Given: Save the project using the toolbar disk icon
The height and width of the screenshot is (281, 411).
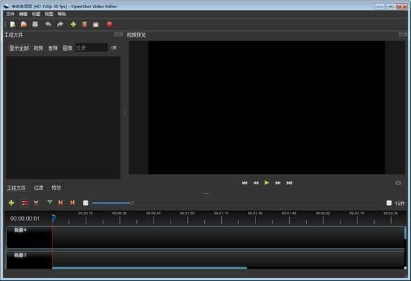Looking at the screenshot, I should coord(34,25).
